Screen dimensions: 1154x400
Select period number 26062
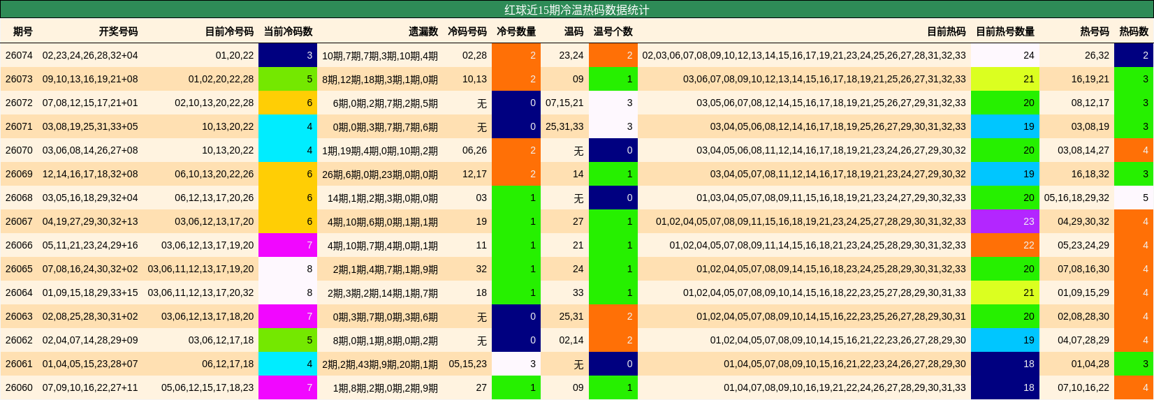click(19, 340)
